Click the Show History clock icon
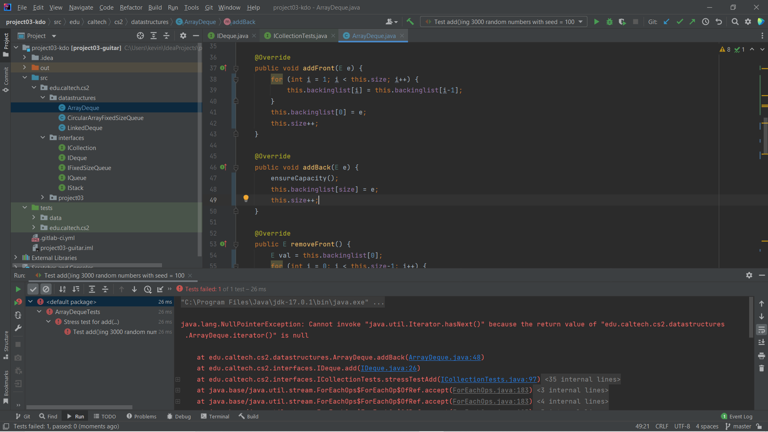The width and height of the screenshot is (768, 432). 706,22
